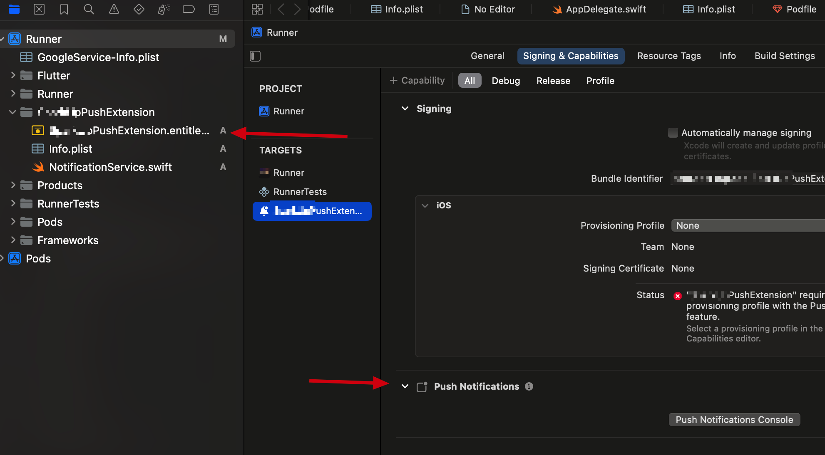Open the Breakpoint navigator icon

189,9
